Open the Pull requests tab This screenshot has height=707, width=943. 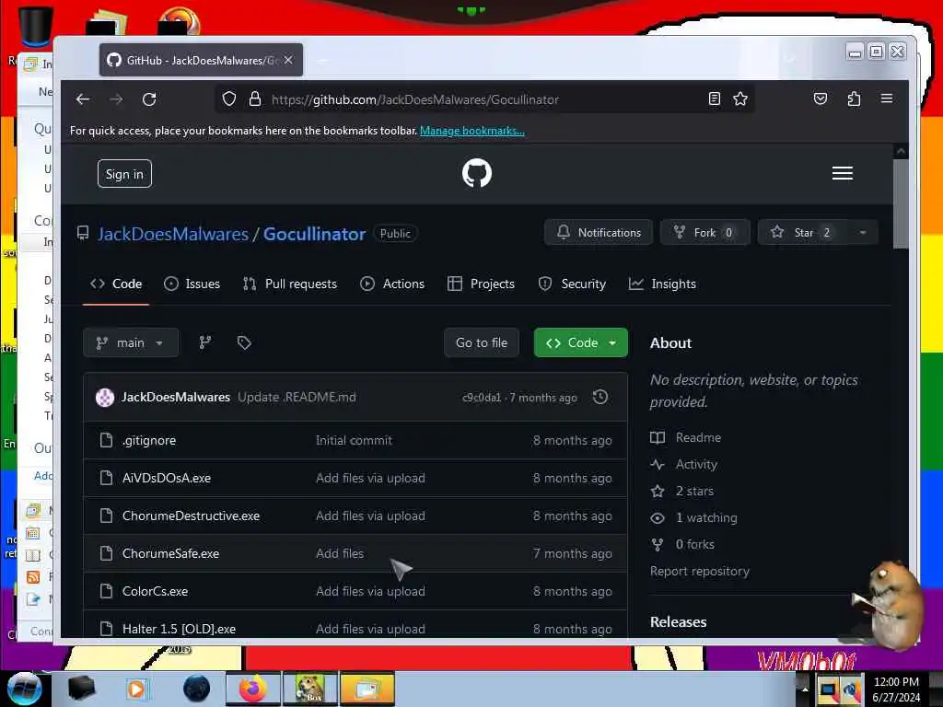point(290,284)
